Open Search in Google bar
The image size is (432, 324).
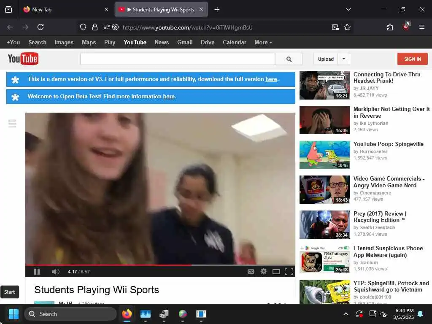click(38, 43)
